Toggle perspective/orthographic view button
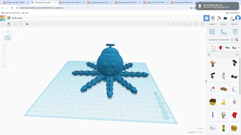The height and width of the screenshot is (135, 241). point(4,66)
